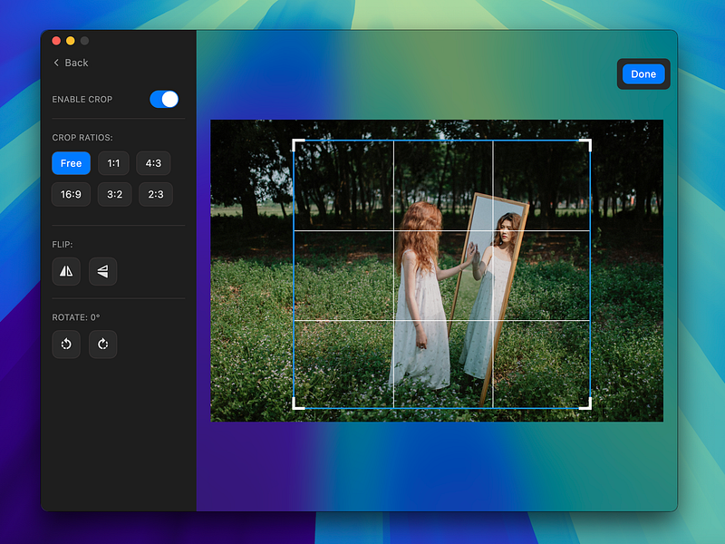Choose the 4:3 crop ratio

(153, 163)
